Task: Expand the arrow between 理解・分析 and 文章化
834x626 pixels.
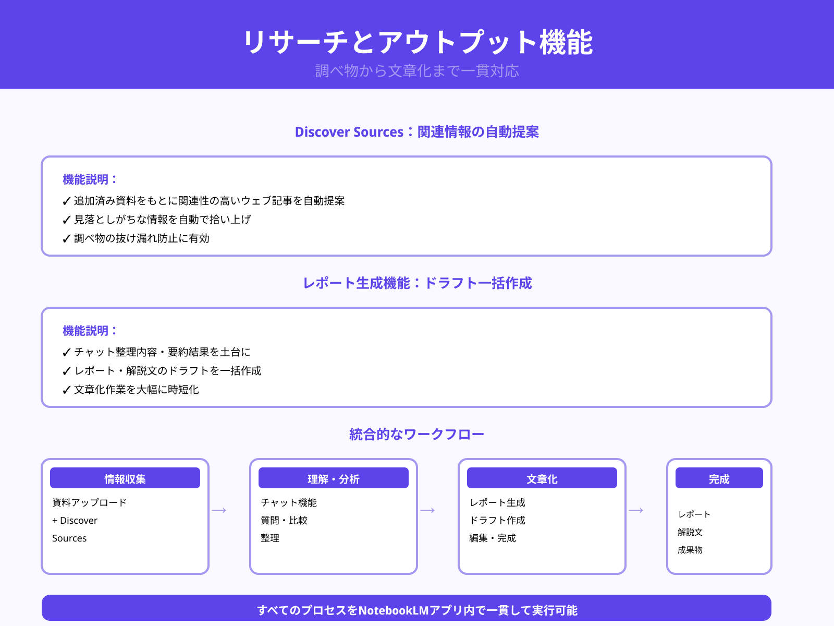Action: (428, 510)
